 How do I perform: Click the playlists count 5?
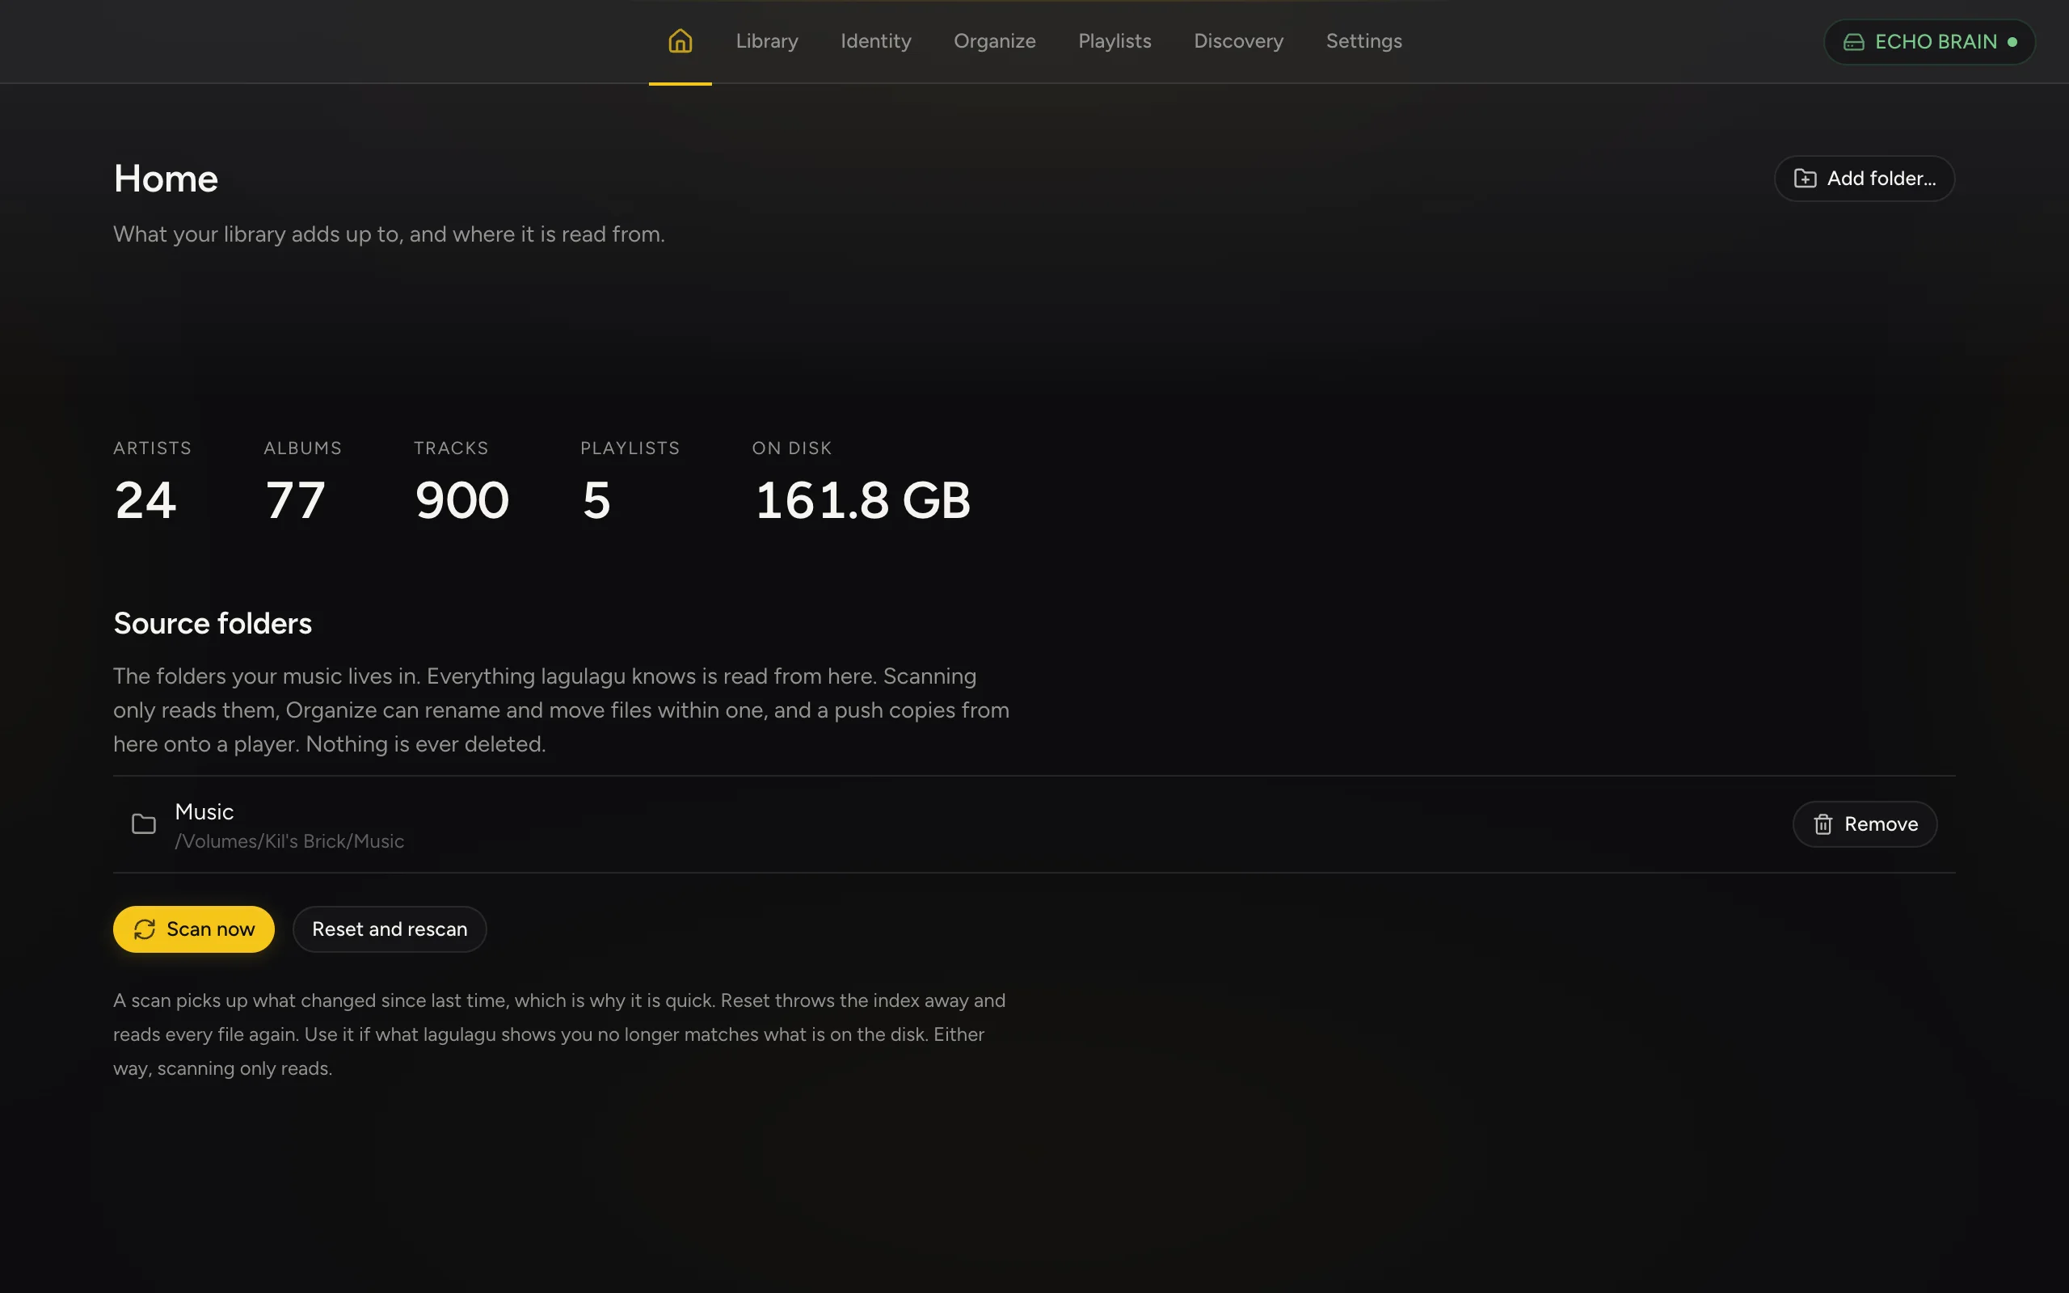coord(596,500)
